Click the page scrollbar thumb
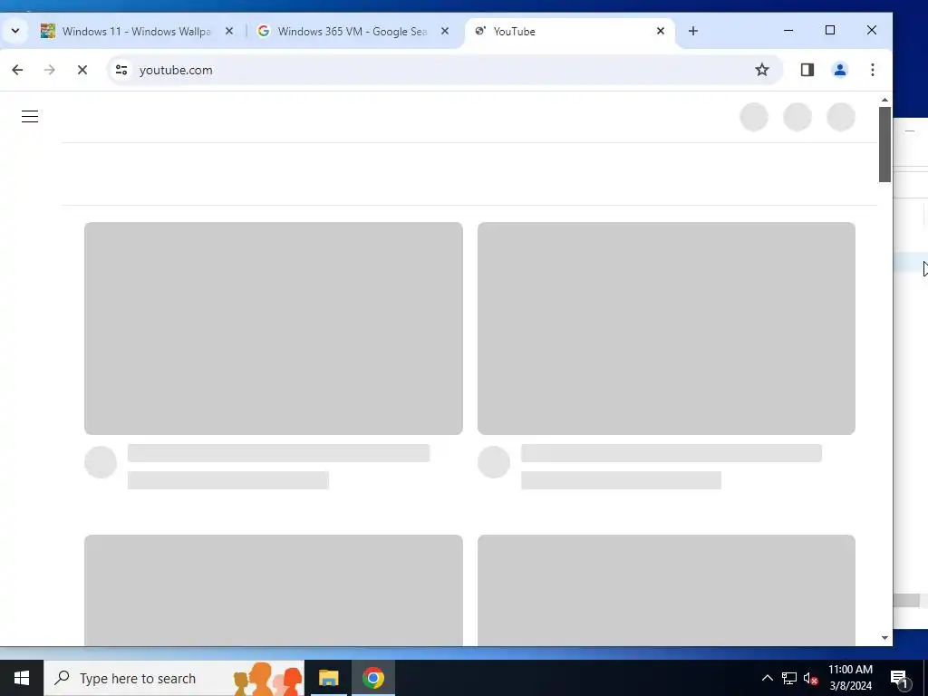This screenshot has height=696, width=928. coord(884,144)
